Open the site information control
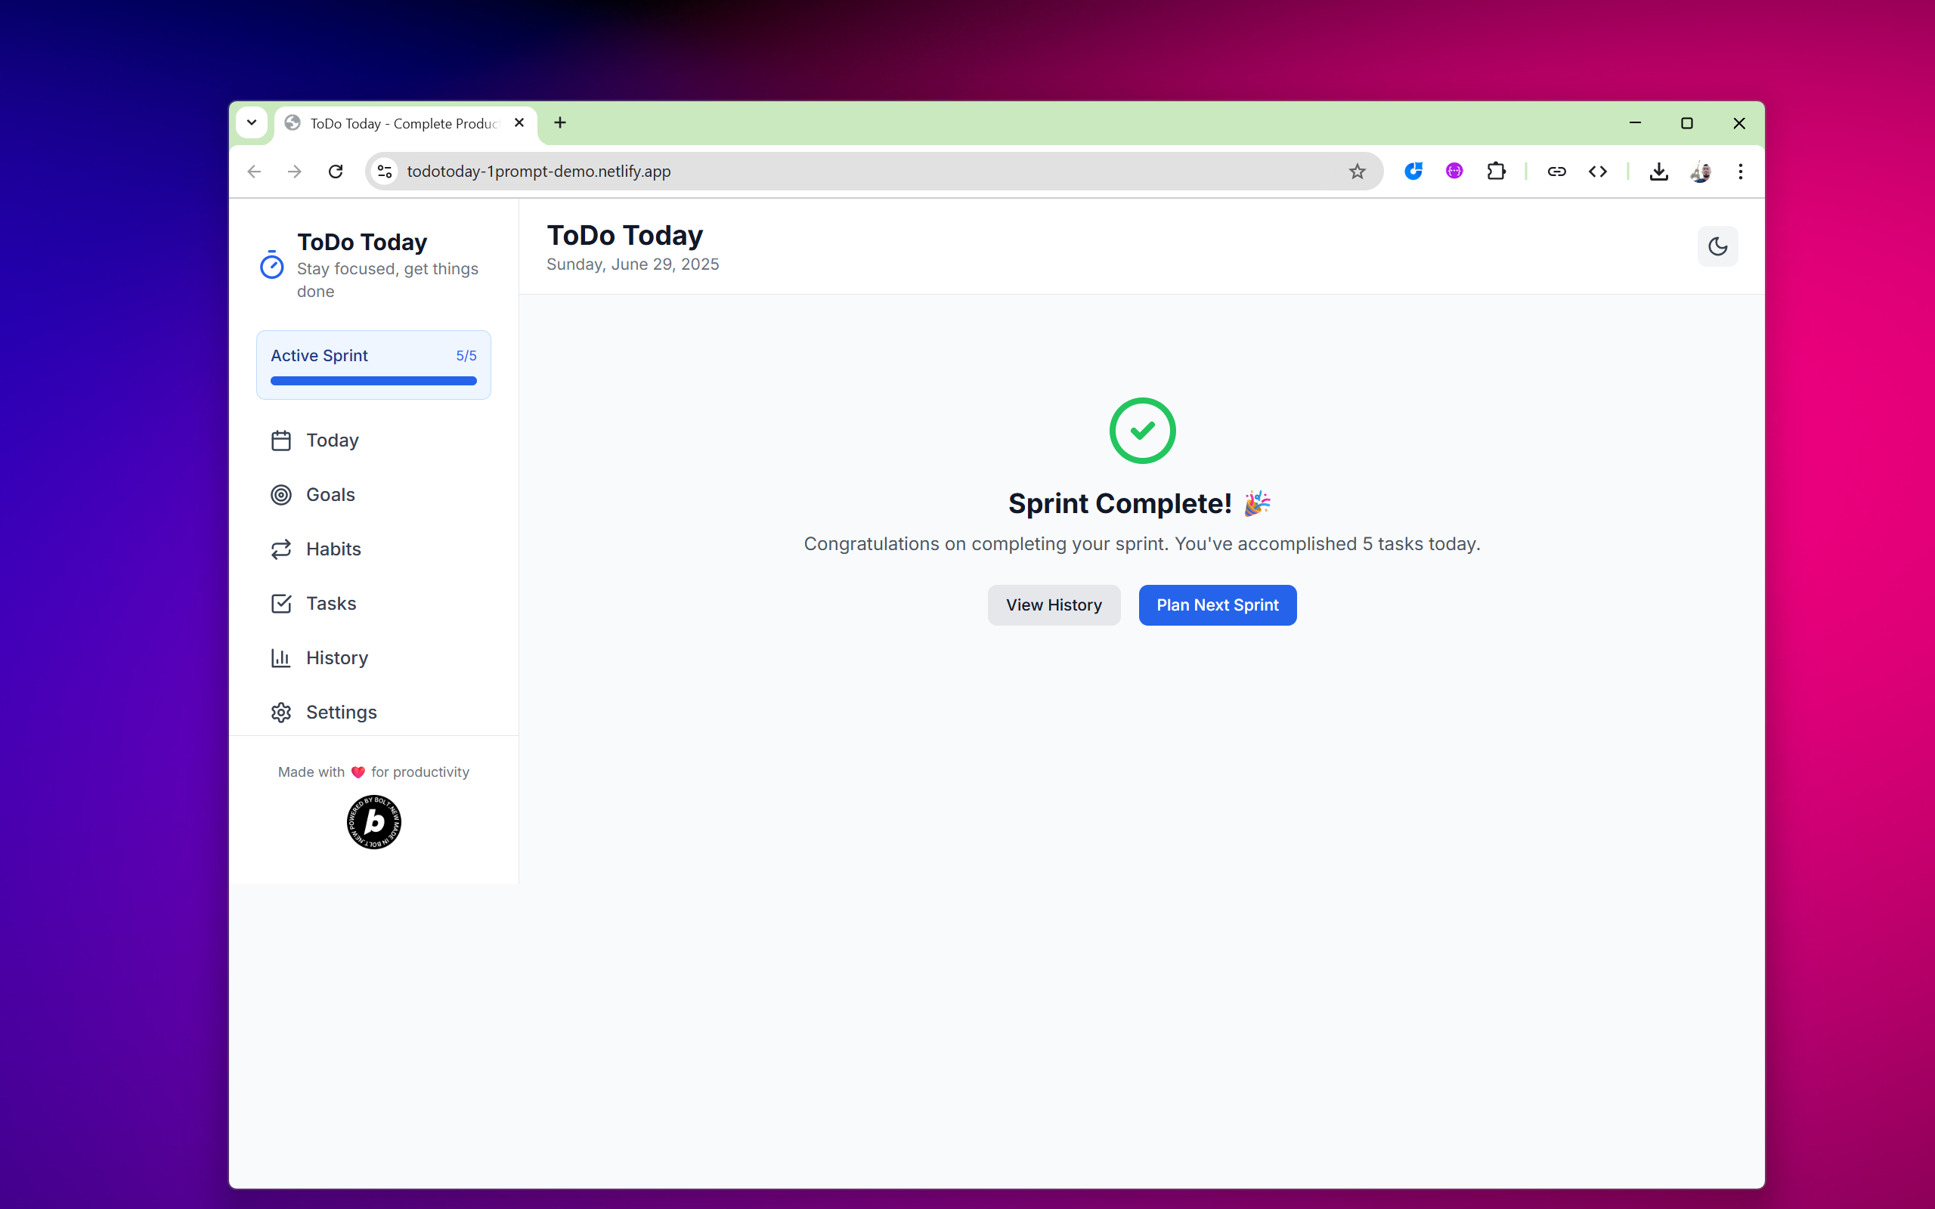Viewport: 1935px width, 1209px height. (x=385, y=171)
